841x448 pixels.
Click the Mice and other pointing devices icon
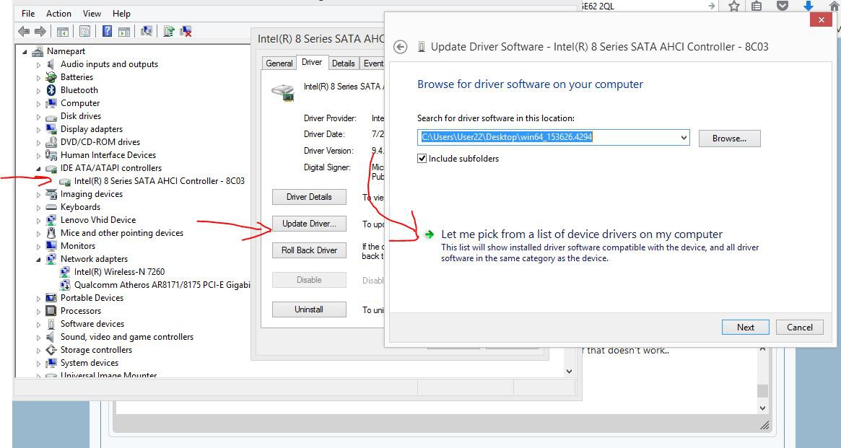click(x=51, y=233)
